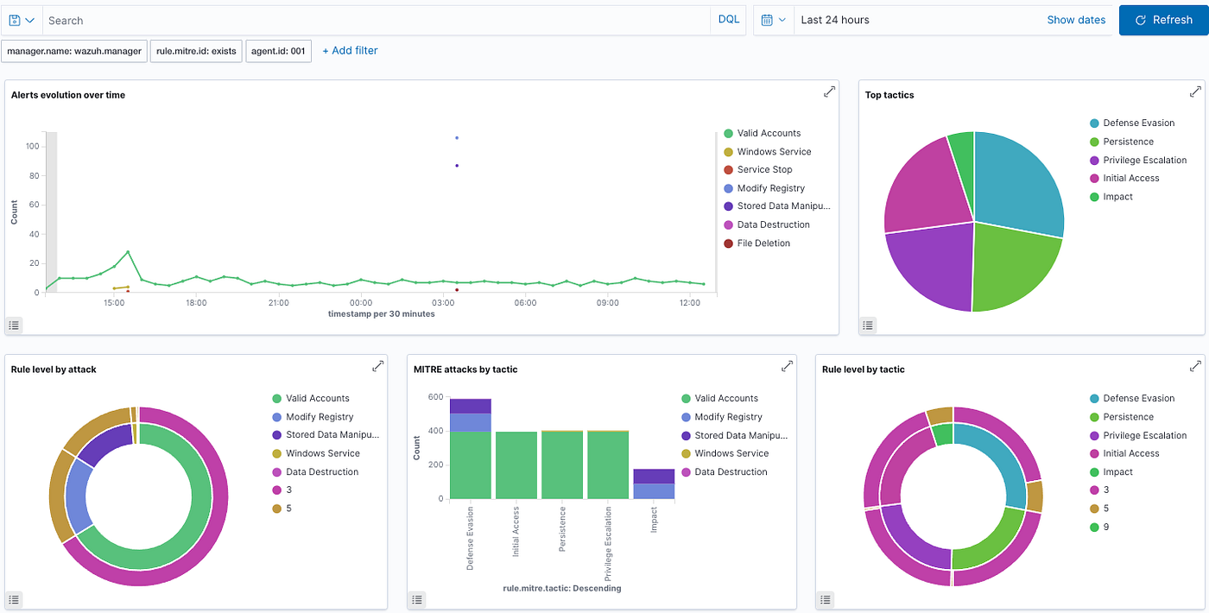Click the Privilege Escalation bar in MITRE chart
This screenshot has width=1209, height=613.
pyautogui.click(x=608, y=465)
